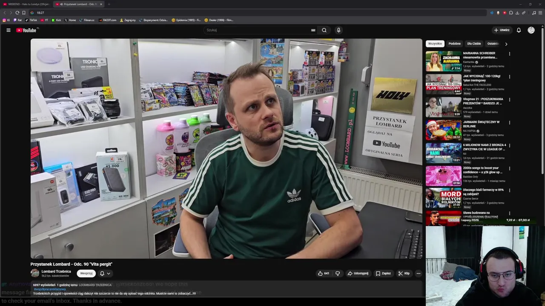The height and width of the screenshot is (306, 545).
Task: Open options for MARIANNA SCHREIBER video
Action: coord(509,54)
